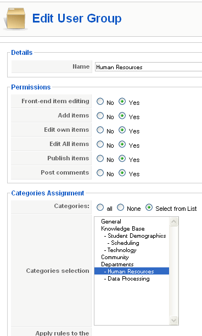Select Student Demographics in the categories list
This screenshot has width=202, height=336.
click(132, 236)
